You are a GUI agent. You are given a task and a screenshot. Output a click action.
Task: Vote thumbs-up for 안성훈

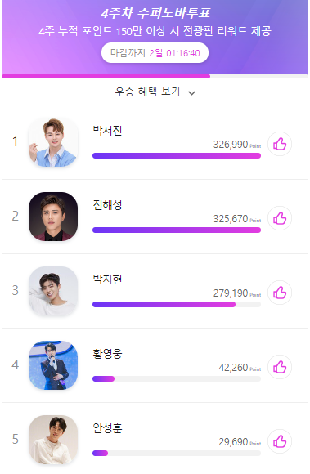click(x=280, y=441)
